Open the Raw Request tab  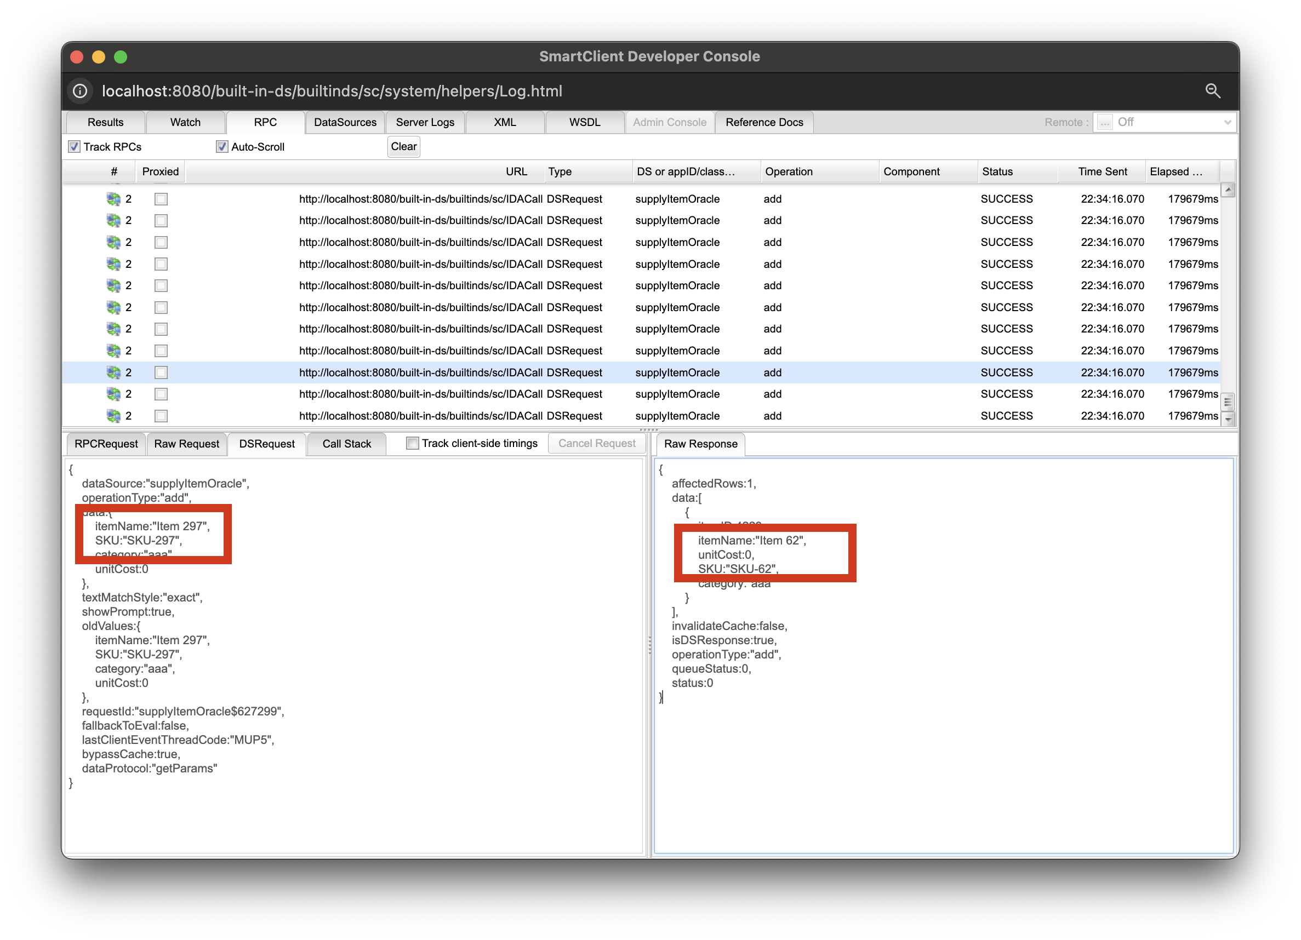[186, 444]
